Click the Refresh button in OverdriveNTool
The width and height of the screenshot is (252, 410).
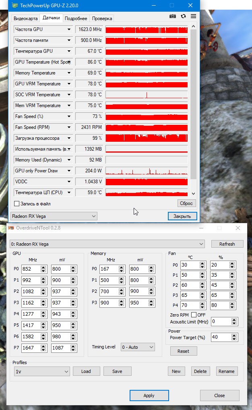click(227, 244)
